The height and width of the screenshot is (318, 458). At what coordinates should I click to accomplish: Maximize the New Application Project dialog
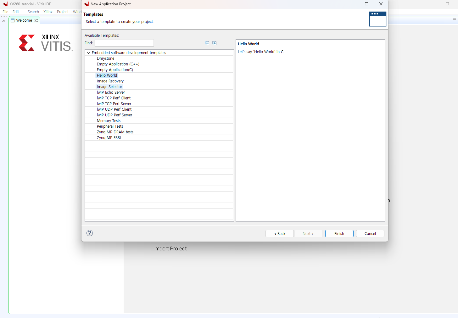pos(366,4)
